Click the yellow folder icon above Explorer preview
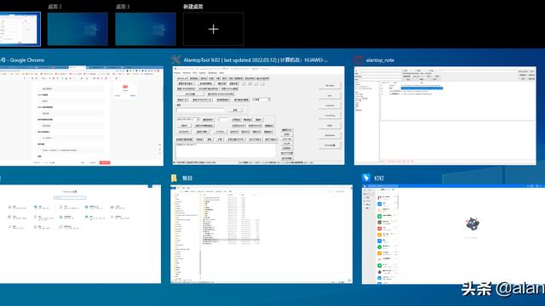This screenshot has width=545, height=306. (174, 178)
